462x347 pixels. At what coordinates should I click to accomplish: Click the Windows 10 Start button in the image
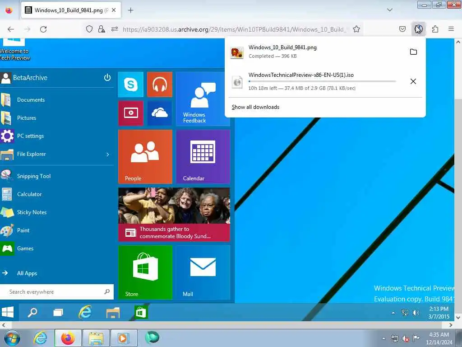(8, 312)
